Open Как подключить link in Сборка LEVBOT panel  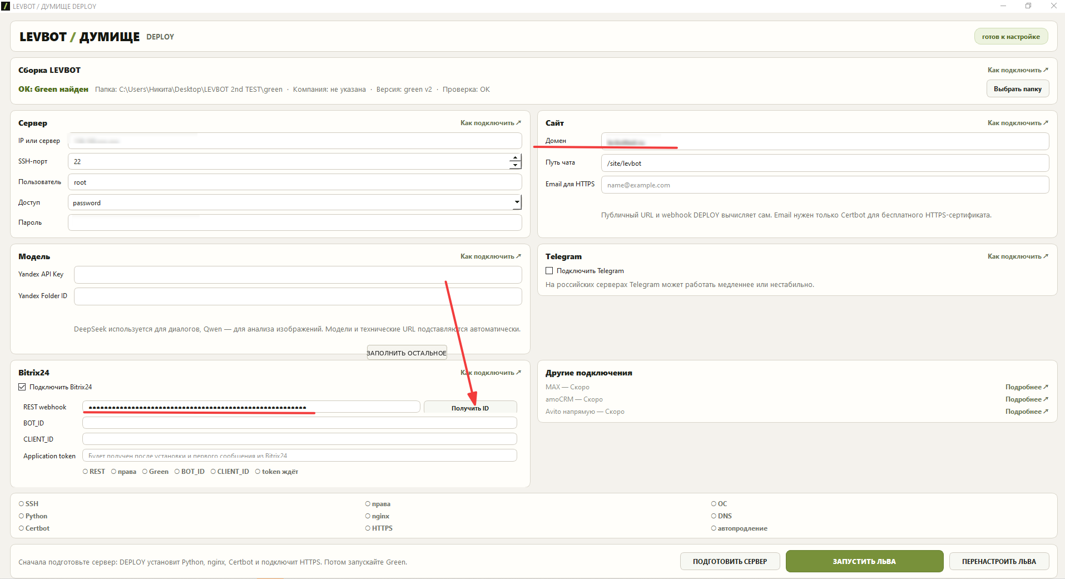(x=1018, y=70)
